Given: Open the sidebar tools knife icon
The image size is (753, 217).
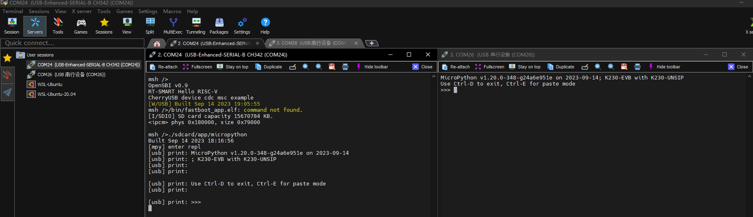Looking at the screenshot, I should pos(7,75).
